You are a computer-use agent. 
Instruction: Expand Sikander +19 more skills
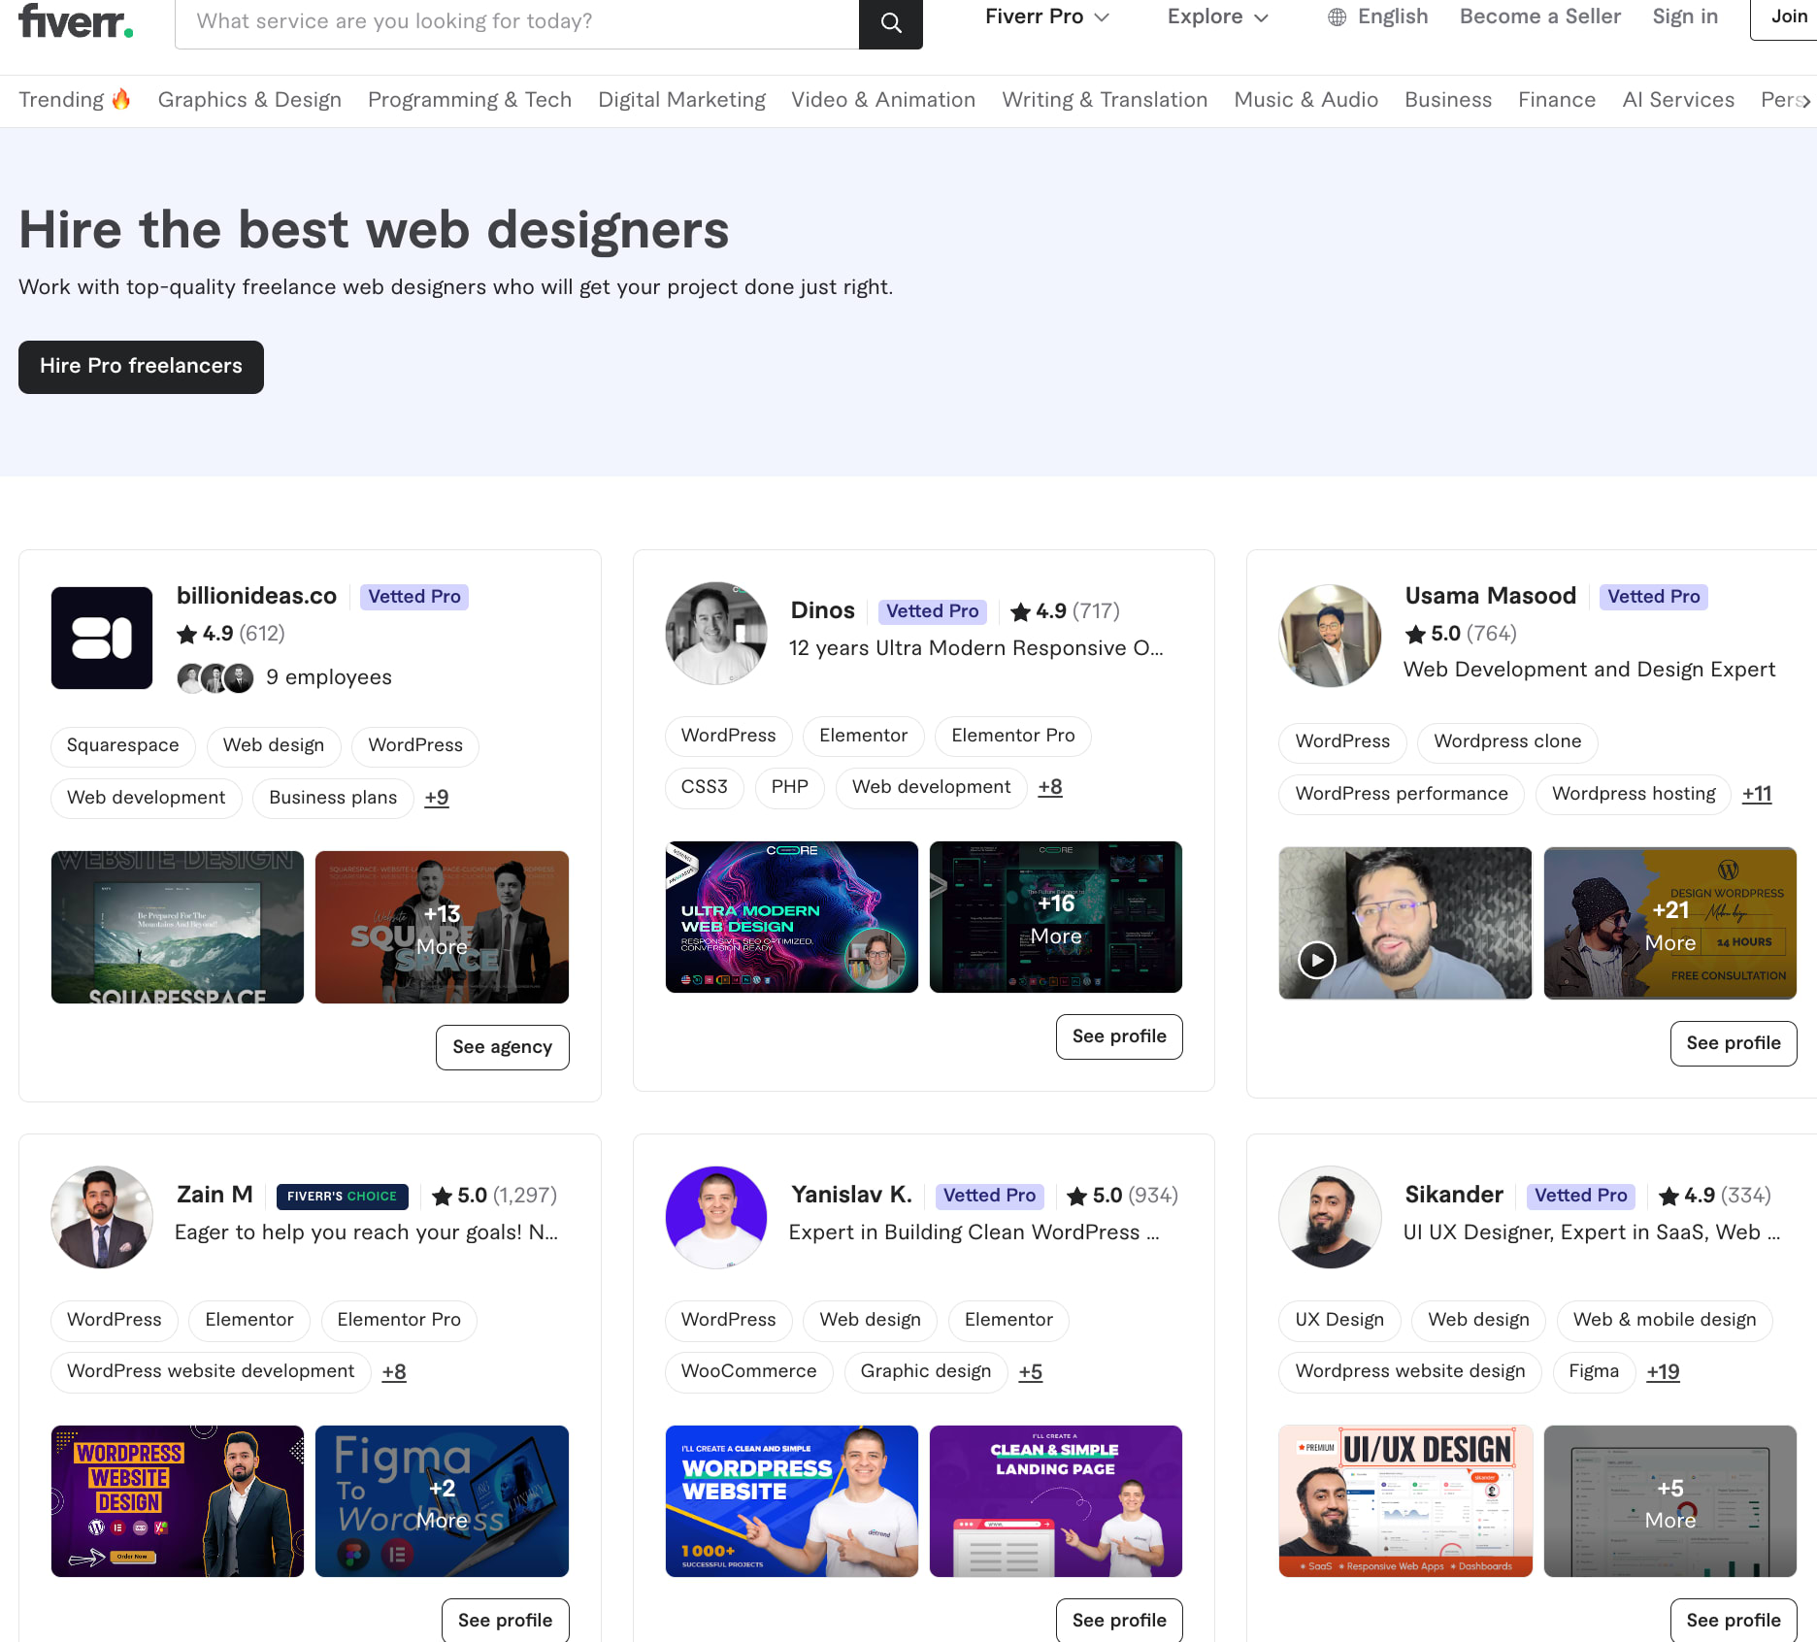tap(1663, 1371)
